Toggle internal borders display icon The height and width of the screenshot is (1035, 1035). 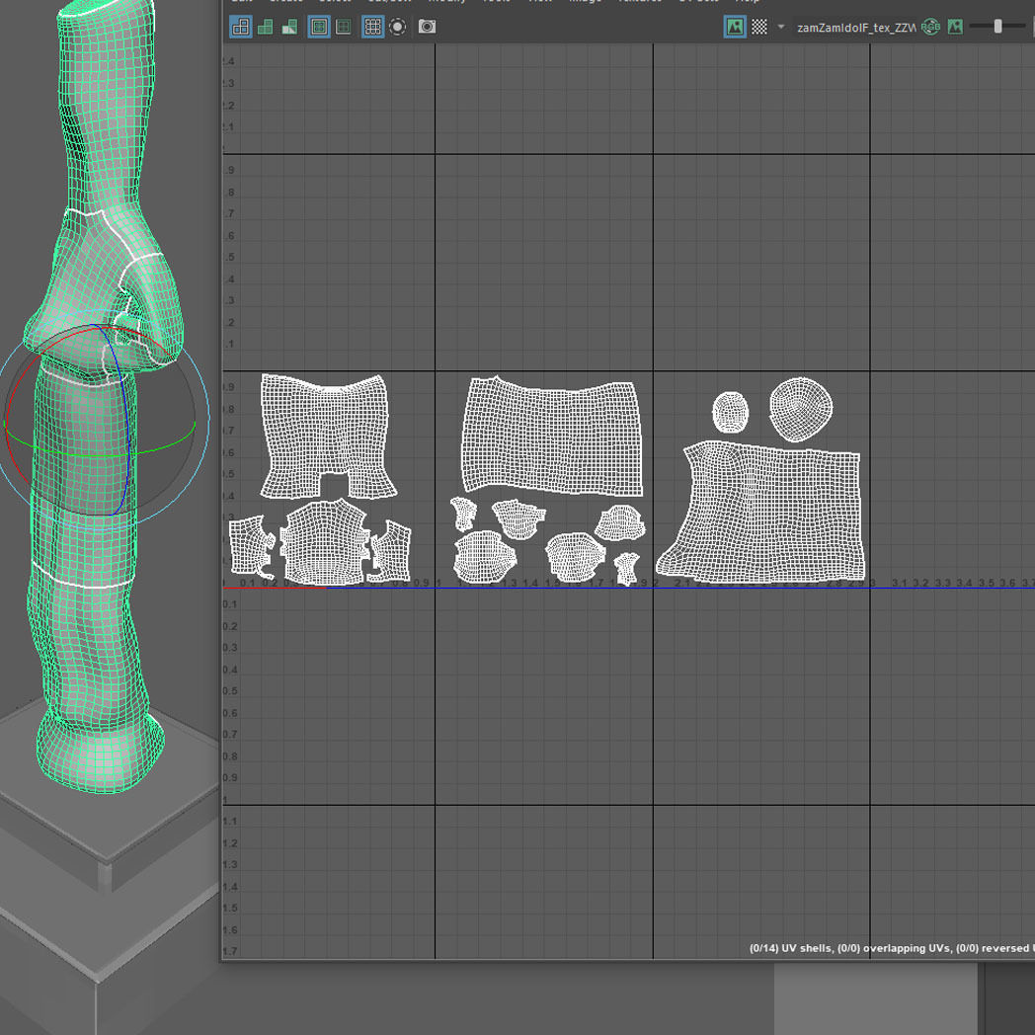click(x=344, y=27)
